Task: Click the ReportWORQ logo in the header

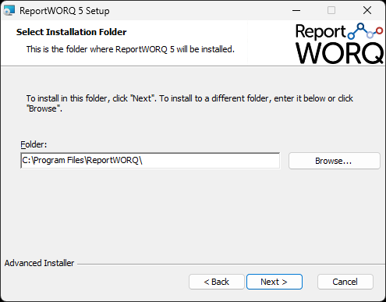Action: coord(339,44)
